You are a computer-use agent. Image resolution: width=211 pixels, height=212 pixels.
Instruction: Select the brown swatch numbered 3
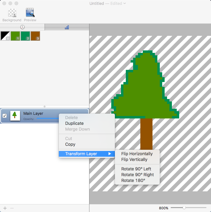35,36
